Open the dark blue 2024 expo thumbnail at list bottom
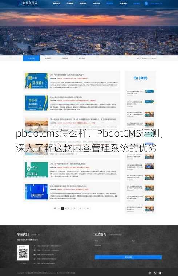The width and height of the screenshot is (178, 276). pos(37,192)
